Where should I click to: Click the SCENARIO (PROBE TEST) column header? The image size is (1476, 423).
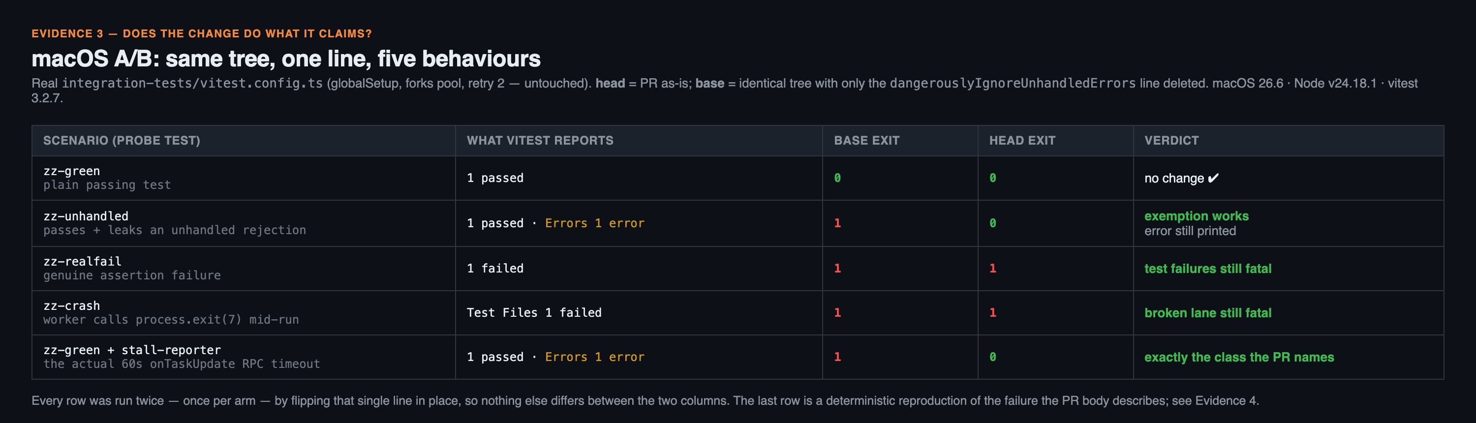(122, 141)
